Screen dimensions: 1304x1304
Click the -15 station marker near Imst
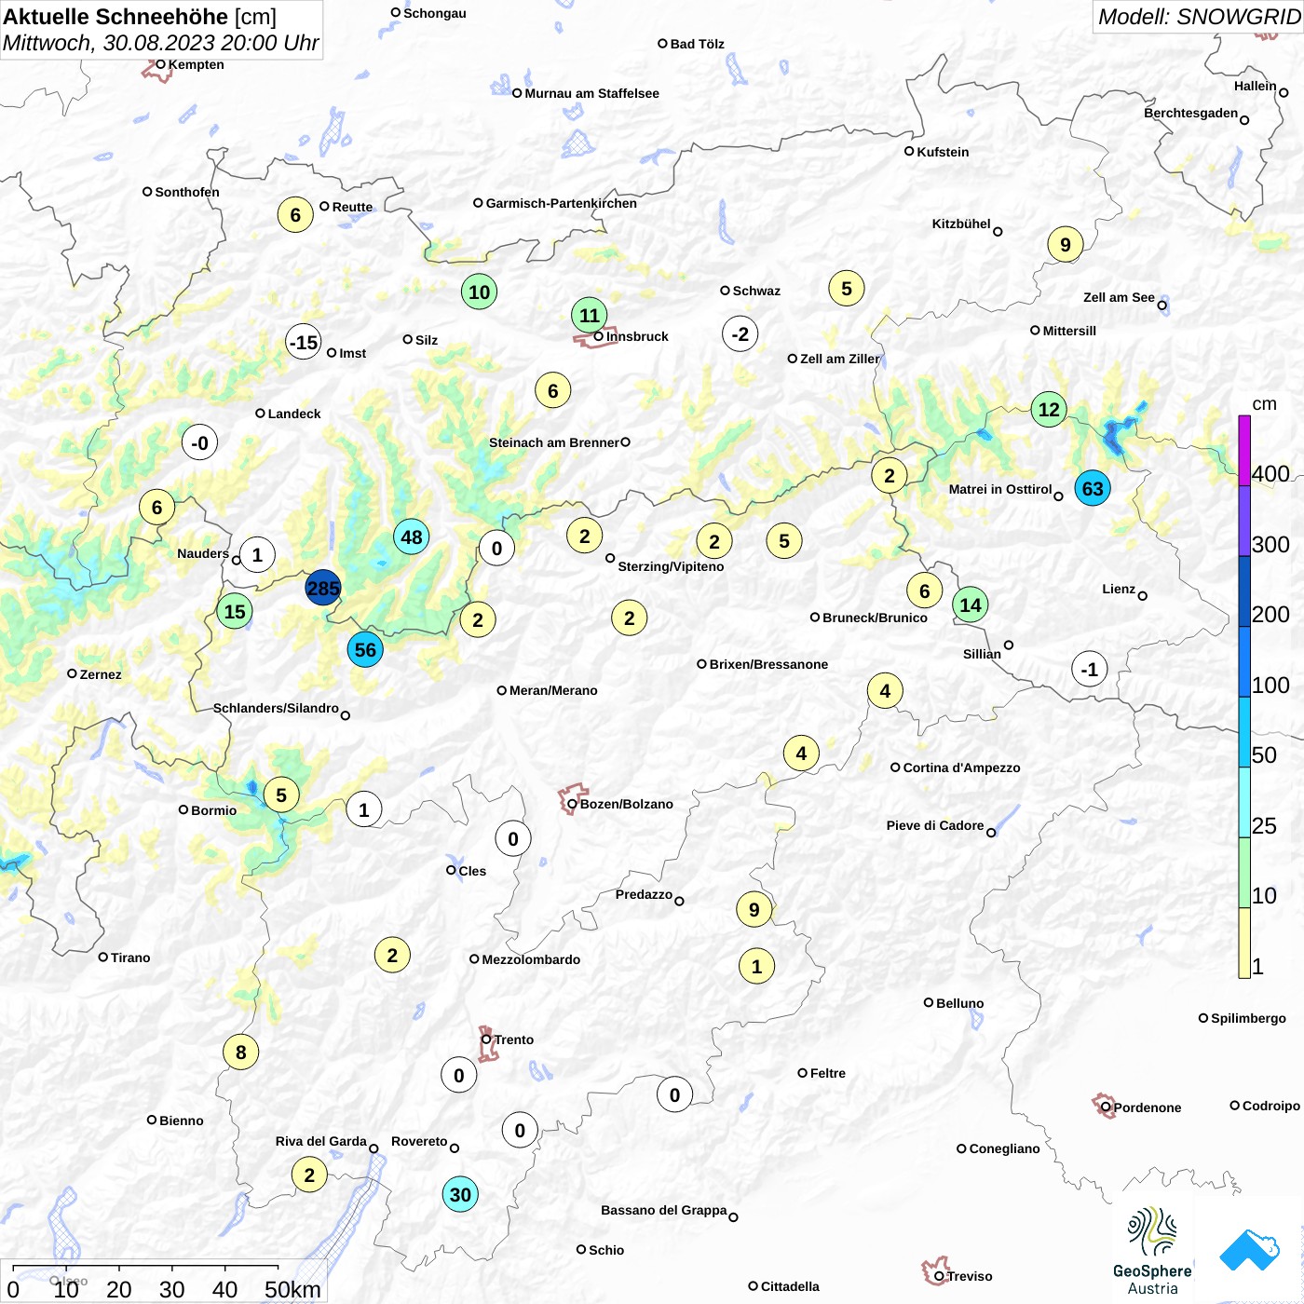(304, 342)
